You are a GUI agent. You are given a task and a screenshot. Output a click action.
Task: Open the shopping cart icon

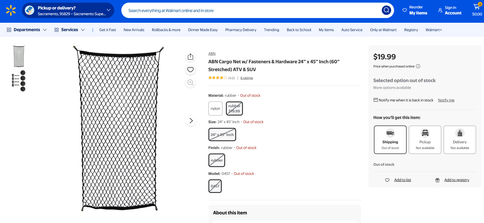click(x=477, y=7)
